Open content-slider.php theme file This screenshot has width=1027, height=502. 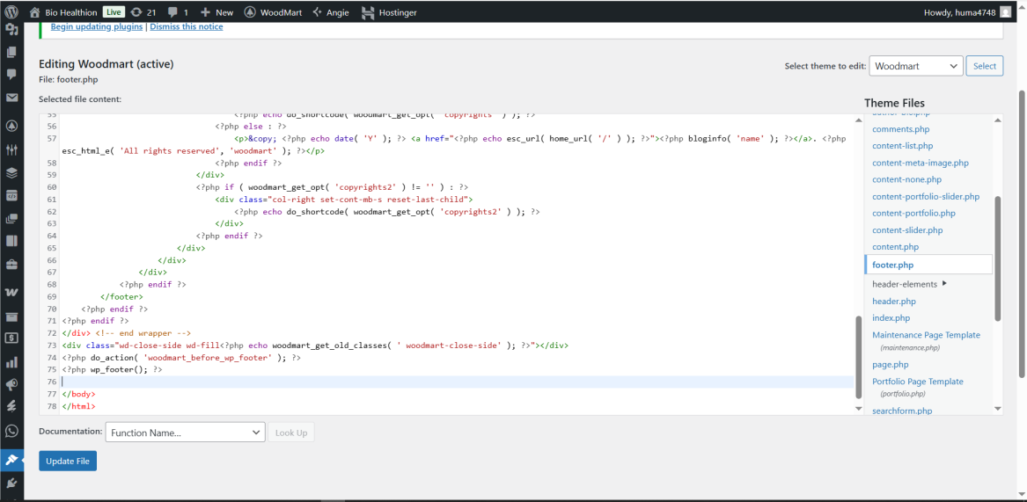[x=907, y=230]
